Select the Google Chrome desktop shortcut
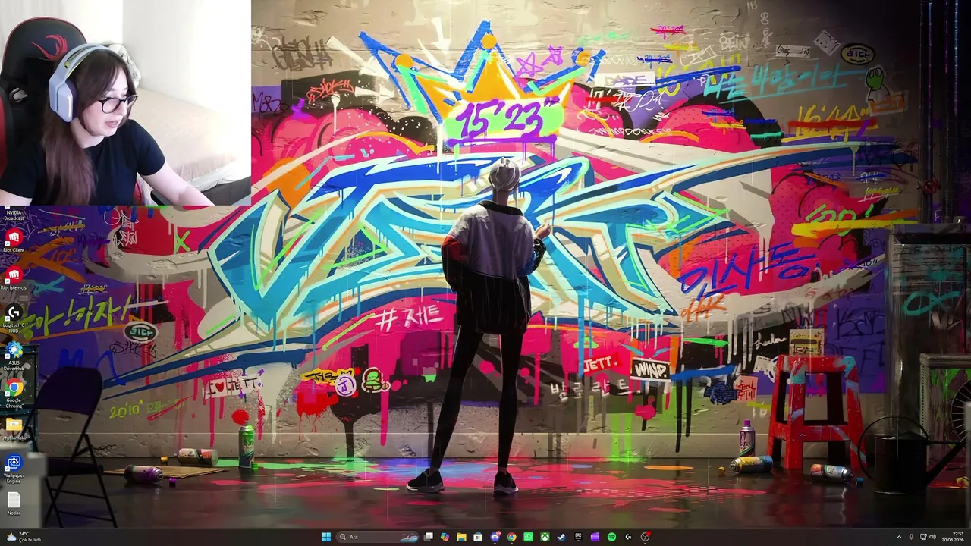The height and width of the screenshot is (546, 971). click(14, 394)
